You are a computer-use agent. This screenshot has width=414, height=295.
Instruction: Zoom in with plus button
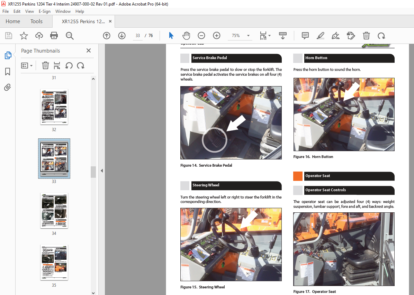[x=216, y=36]
